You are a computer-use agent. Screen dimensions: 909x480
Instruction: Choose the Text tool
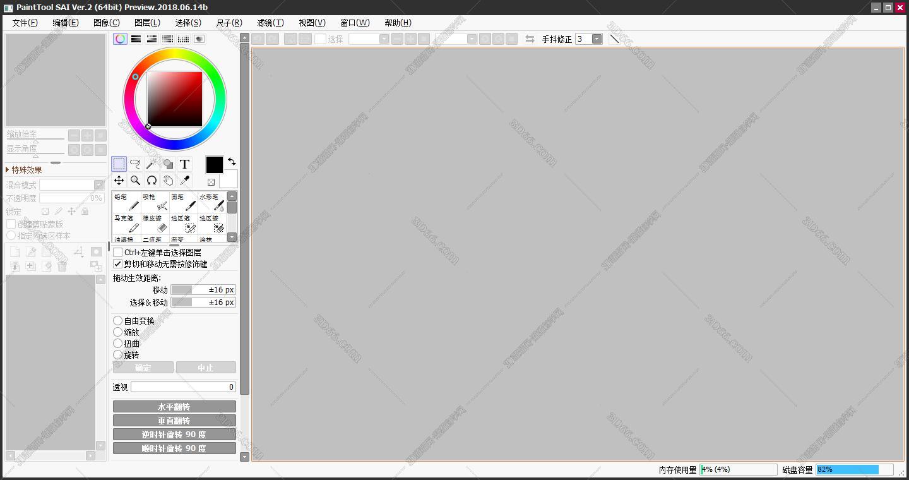184,164
